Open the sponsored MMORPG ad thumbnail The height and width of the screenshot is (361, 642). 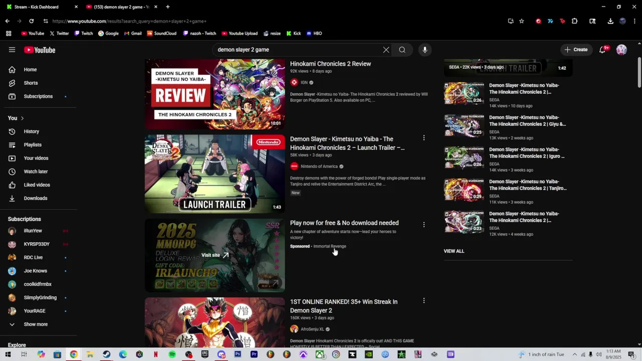[x=215, y=255]
